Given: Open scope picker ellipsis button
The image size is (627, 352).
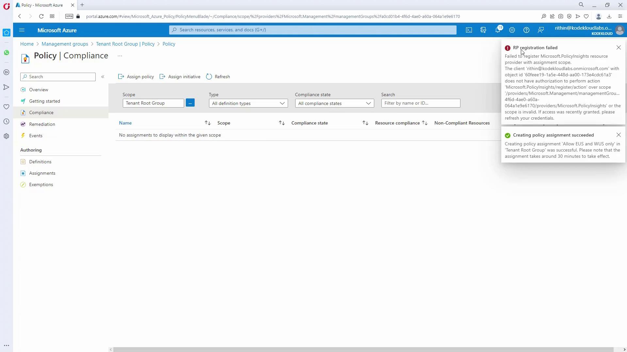Looking at the screenshot, I should [190, 103].
